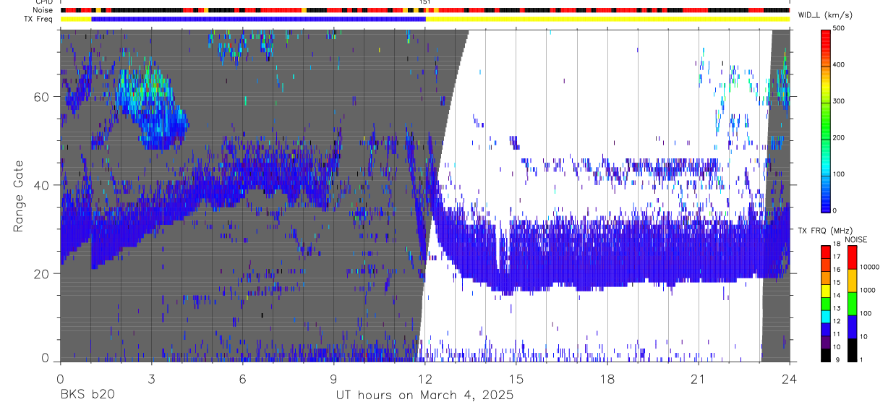Click the y-axis tick label '60'
This screenshot has width=888, height=410.
pyautogui.click(x=42, y=97)
